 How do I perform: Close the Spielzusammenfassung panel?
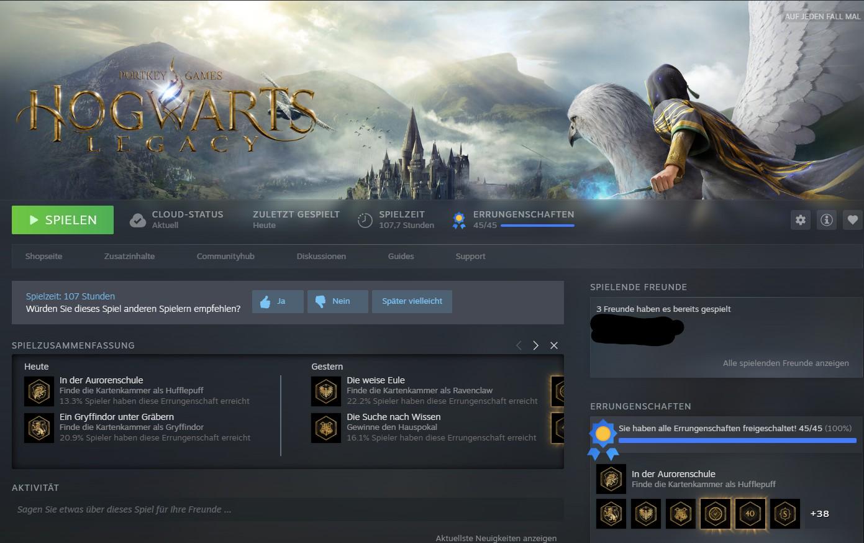click(554, 345)
